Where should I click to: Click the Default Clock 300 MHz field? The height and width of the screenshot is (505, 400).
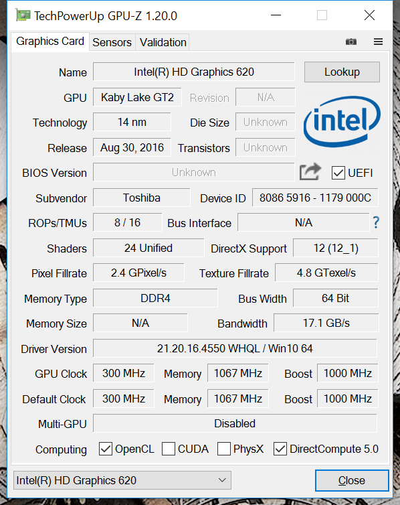(124, 399)
